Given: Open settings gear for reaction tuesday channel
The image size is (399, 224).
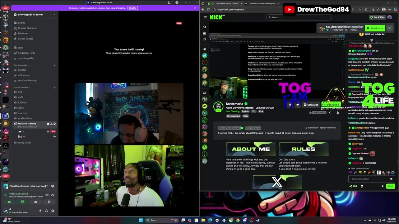Looking at the screenshot, I should [x=55, y=124].
